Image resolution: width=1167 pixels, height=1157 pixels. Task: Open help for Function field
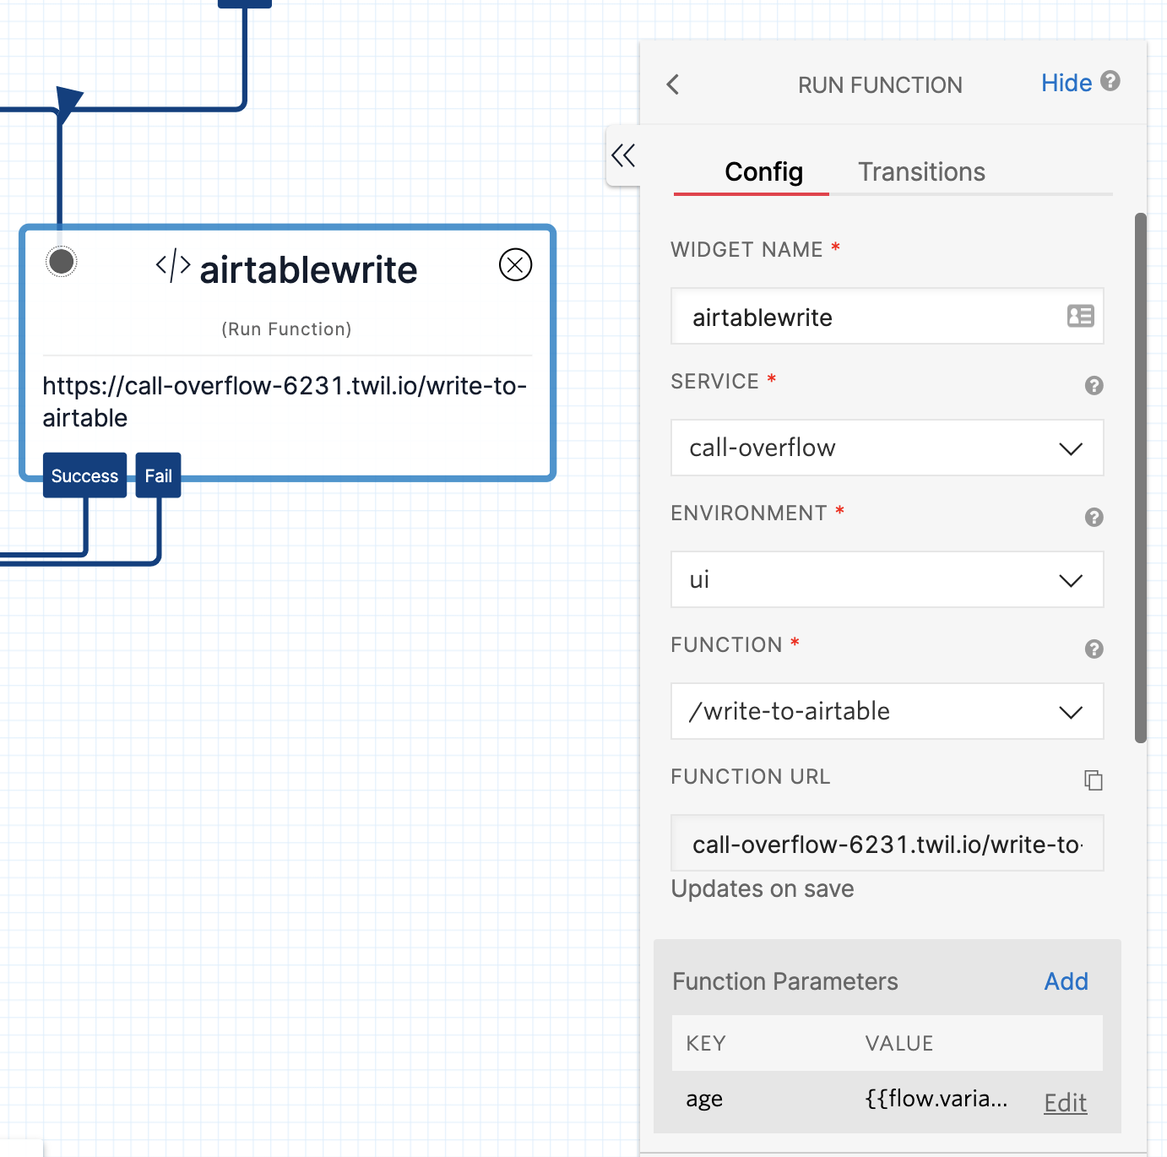coord(1094,649)
